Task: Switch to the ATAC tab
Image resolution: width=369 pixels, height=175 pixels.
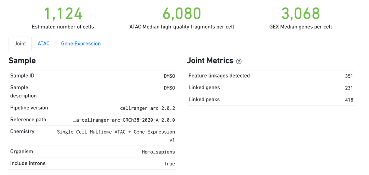Action: point(43,43)
